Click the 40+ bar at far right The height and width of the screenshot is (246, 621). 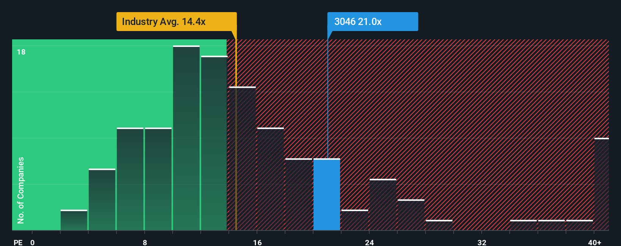pyautogui.click(x=602, y=184)
